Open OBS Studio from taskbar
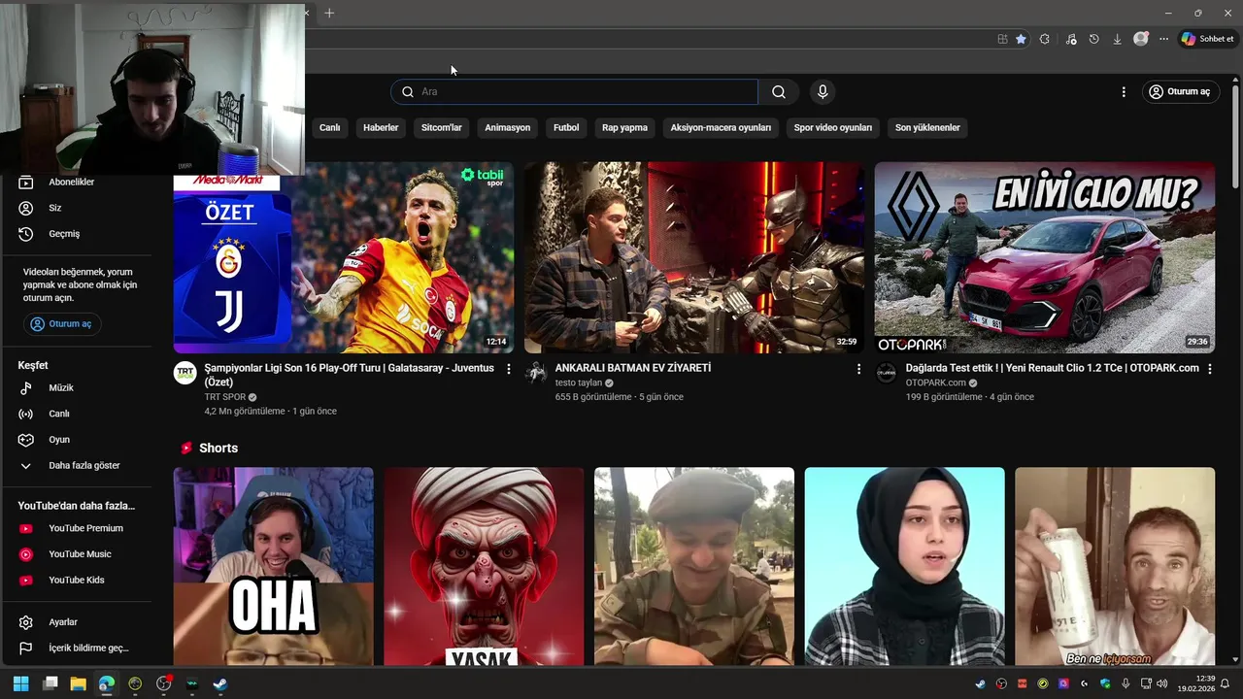The width and height of the screenshot is (1243, 699). (x=163, y=683)
